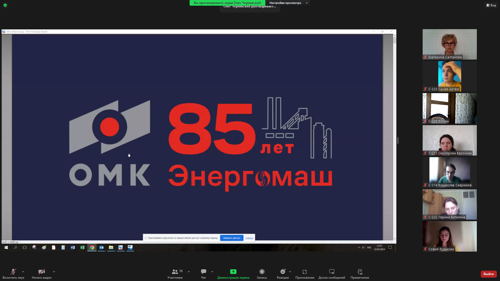500x281 pixels.
Task: Click the Outlook icon in shared taskbar
Action: [101, 247]
